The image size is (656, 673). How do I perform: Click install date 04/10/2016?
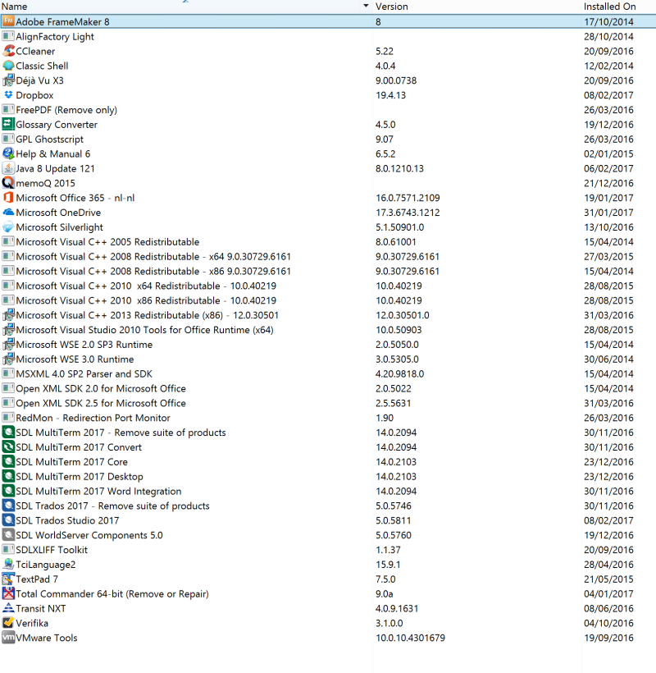(x=608, y=623)
